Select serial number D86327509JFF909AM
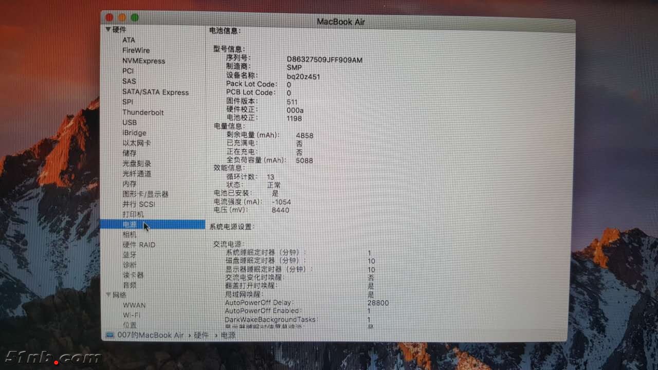Screen dimensions: 658x370 click(324, 60)
